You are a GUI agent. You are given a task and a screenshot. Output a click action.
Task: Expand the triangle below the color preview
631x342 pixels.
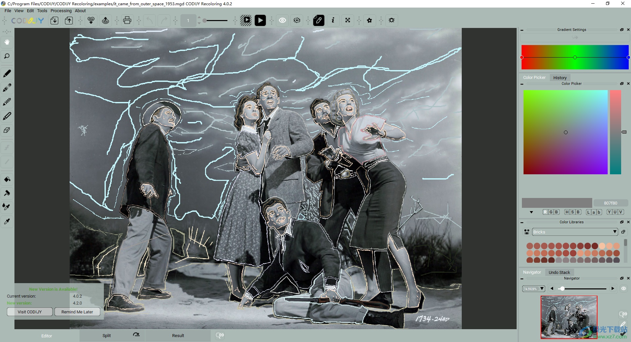(x=531, y=212)
